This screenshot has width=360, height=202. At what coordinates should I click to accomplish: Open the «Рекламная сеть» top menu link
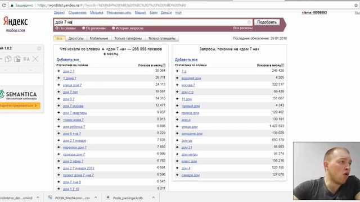(119, 12)
